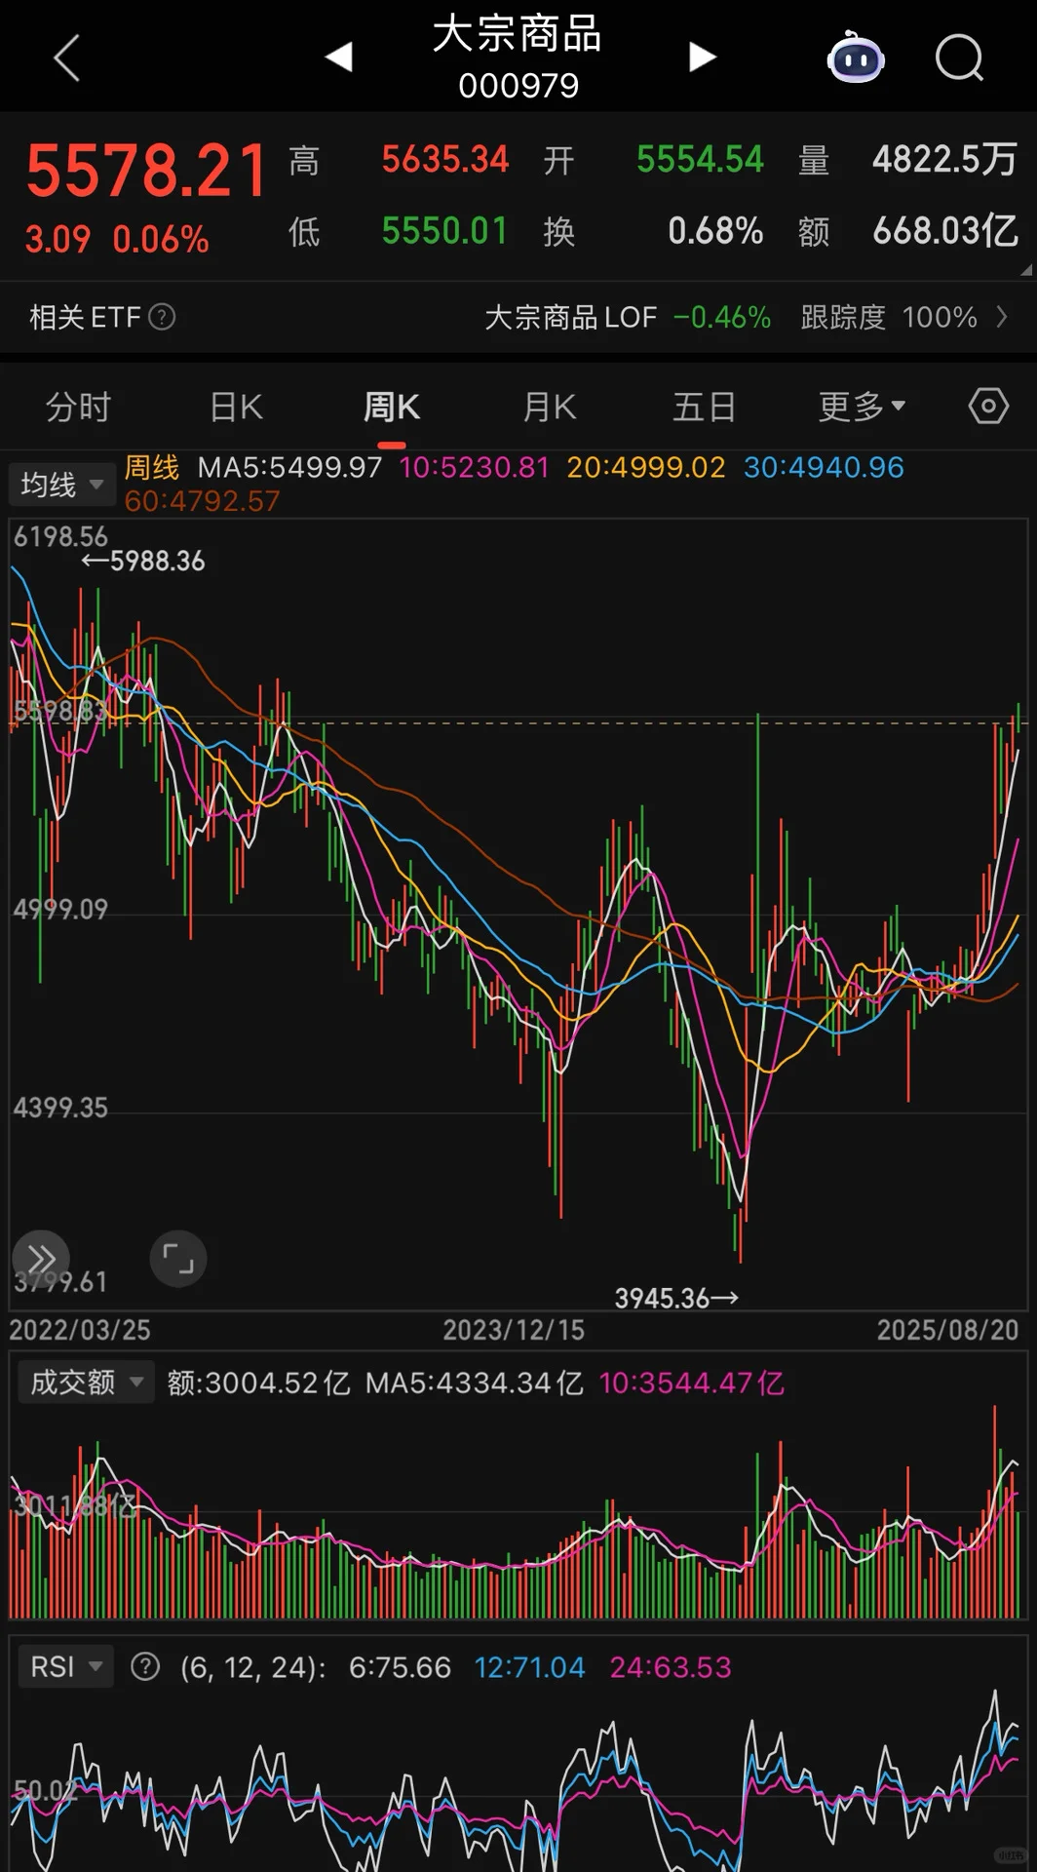Tap the amount value 668.03亿
The height and width of the screenshot is (1872, 1037).
click(x=945, y=231)
